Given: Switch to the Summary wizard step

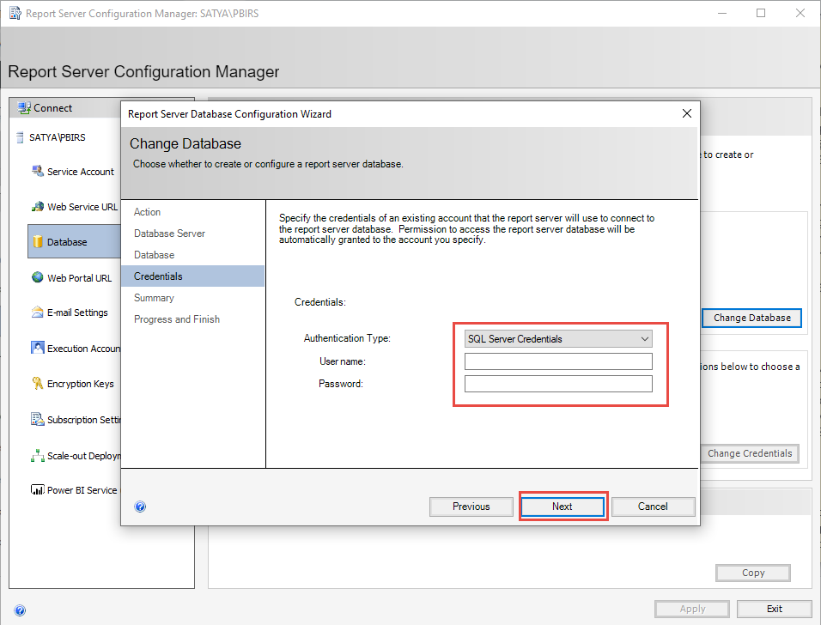Looking at the screenshot, I should (x=154, y=297).
